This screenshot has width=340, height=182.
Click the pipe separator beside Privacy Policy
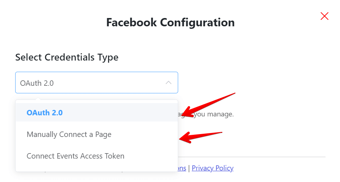tap(189, 168)
